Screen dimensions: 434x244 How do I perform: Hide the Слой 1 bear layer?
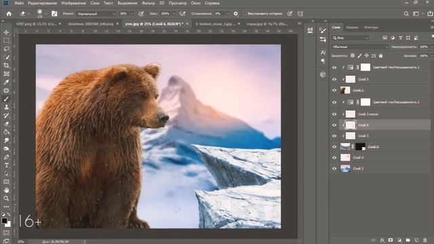(x=334, y=90)
